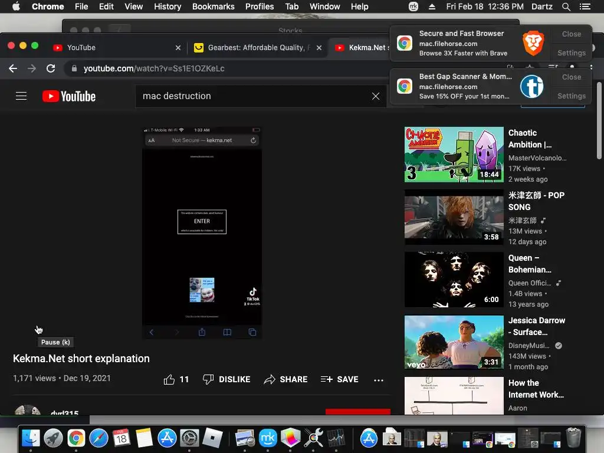This screenshot has width=604, height=453.
Task: Open the View menu
Action: 134,6
